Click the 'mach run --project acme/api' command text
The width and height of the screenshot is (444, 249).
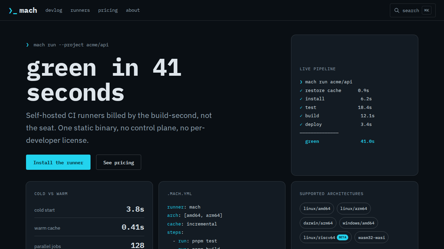tap(71, 45)
